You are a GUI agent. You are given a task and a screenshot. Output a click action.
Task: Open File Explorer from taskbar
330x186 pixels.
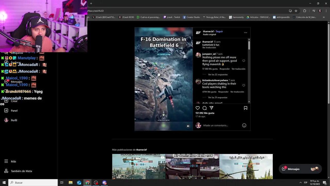pos(70,183)
